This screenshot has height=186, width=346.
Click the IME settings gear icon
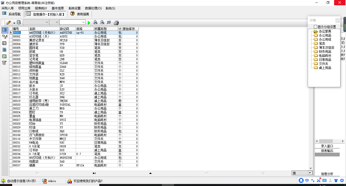click(x=342, y=180)
